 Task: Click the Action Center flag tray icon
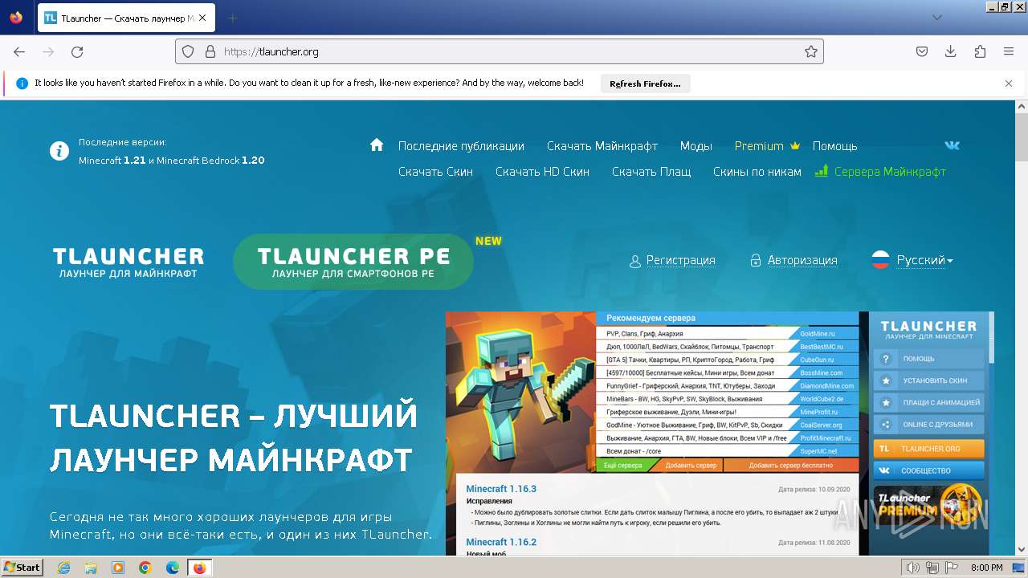pos(952,568)
